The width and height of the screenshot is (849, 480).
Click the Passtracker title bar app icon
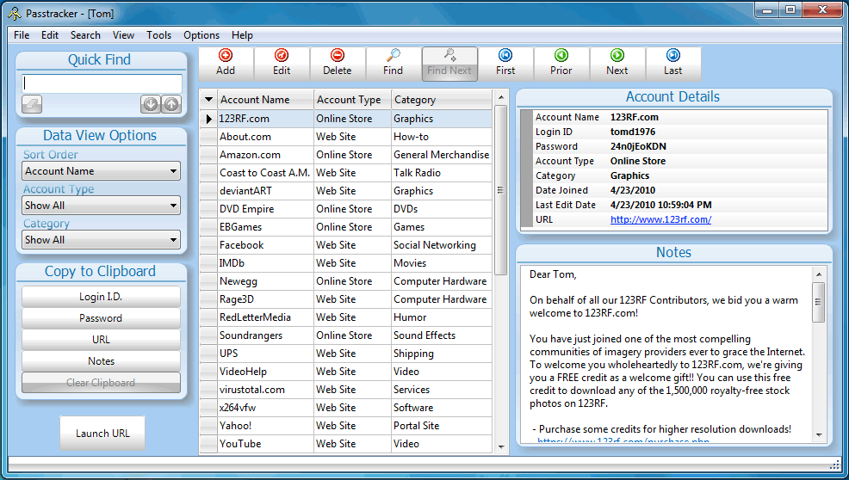(x=14, y=14)
